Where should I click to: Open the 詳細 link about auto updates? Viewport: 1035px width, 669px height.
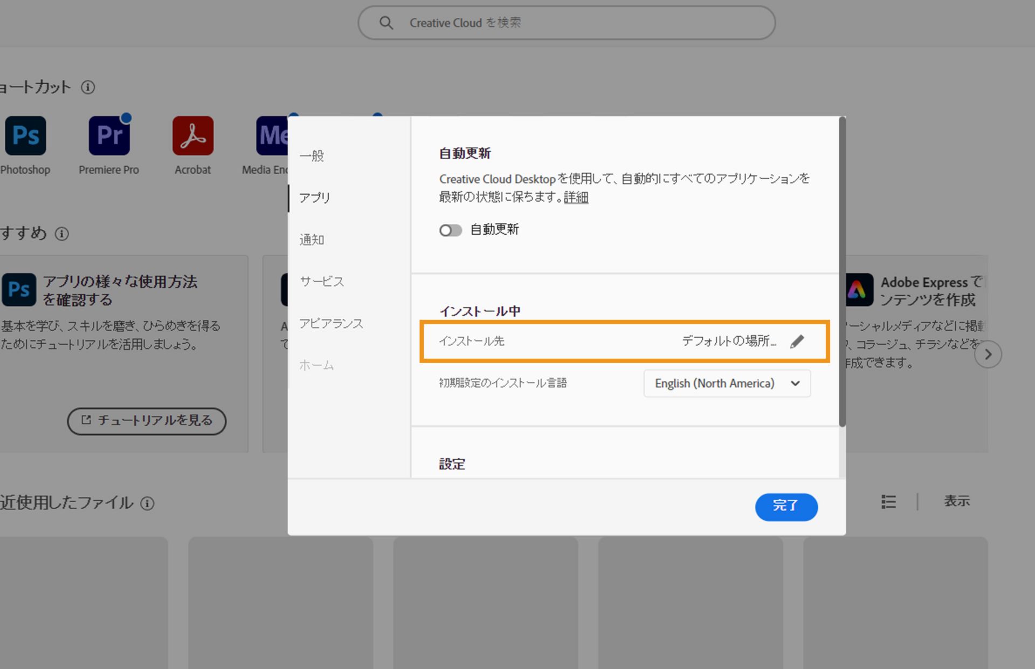coord(576,197)
